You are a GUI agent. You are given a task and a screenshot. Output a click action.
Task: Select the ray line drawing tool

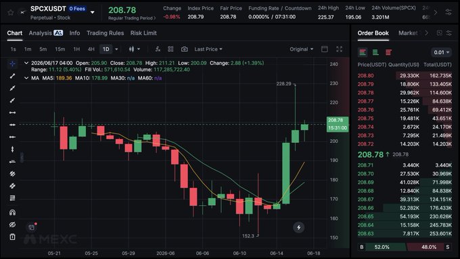pyautogui.click(x=12, y=100)
